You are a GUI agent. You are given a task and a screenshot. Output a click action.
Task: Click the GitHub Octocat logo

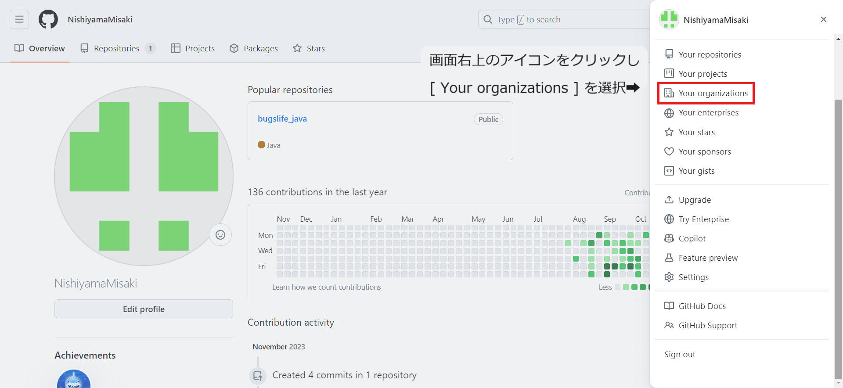pyautogui.click(x=48, y=19)
